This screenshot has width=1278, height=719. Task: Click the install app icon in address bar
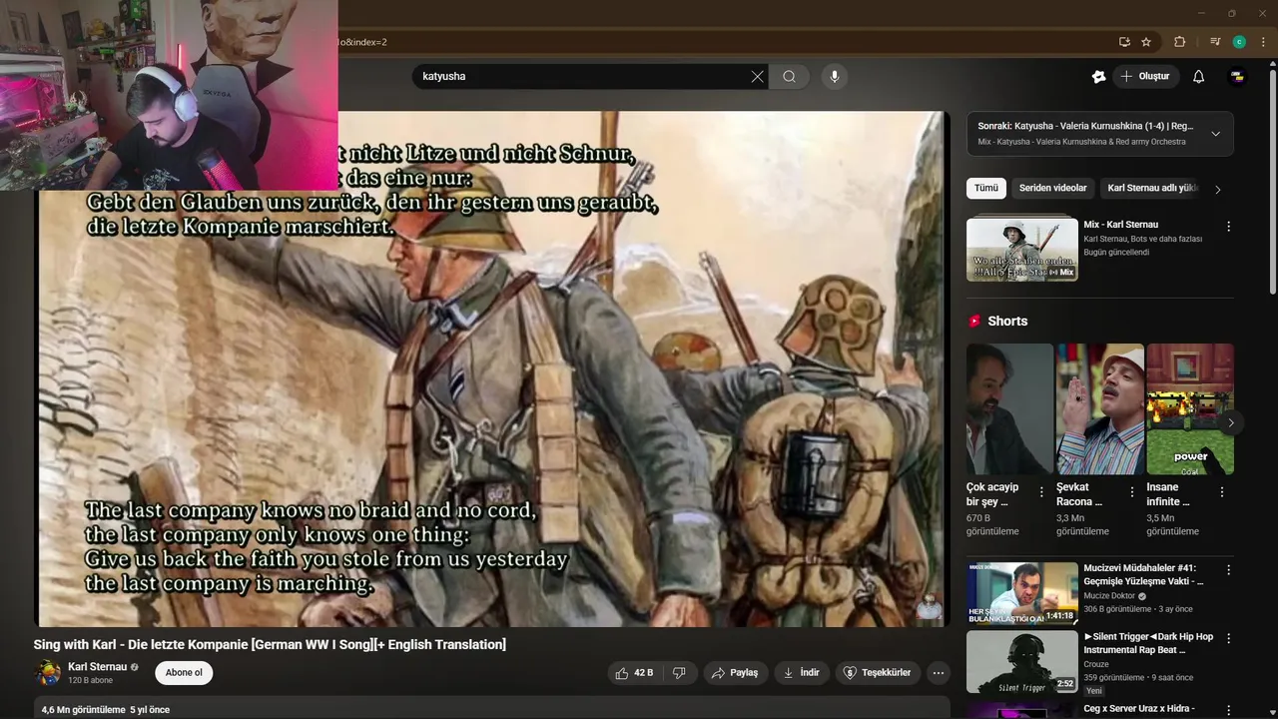pos(1124,42)
